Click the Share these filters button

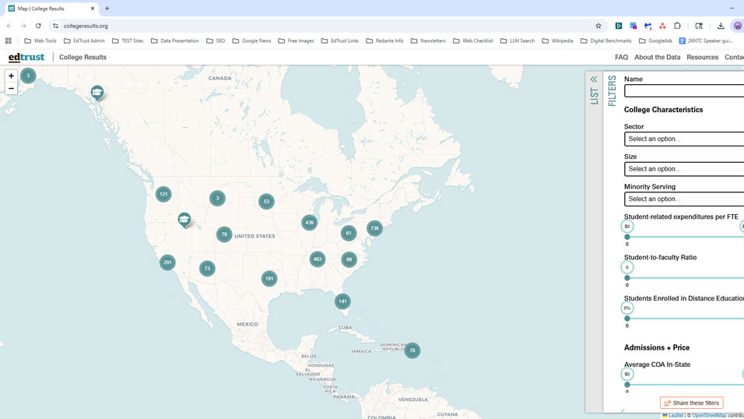[691, 403]
